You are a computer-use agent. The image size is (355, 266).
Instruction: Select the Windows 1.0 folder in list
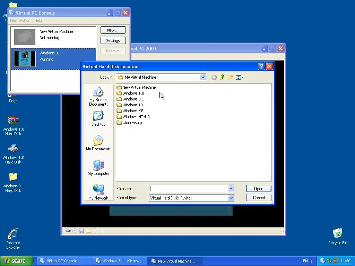pyautogui.click(x=130, y=93)
